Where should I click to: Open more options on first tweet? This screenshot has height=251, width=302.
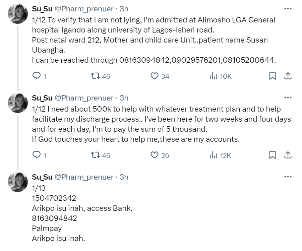[x=288, y=8]
